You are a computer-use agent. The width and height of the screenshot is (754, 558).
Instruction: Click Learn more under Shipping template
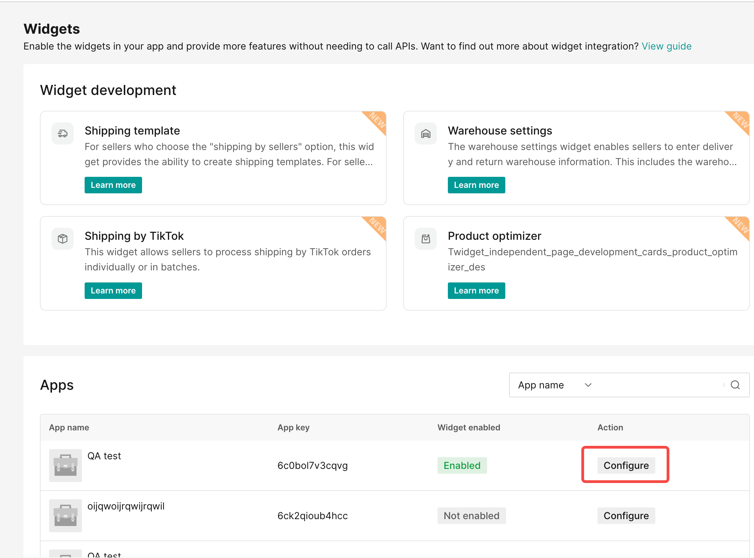[113, 185]
